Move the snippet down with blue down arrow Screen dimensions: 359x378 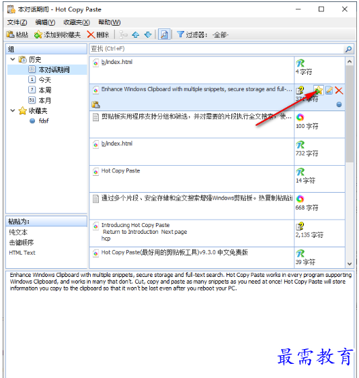148,35
